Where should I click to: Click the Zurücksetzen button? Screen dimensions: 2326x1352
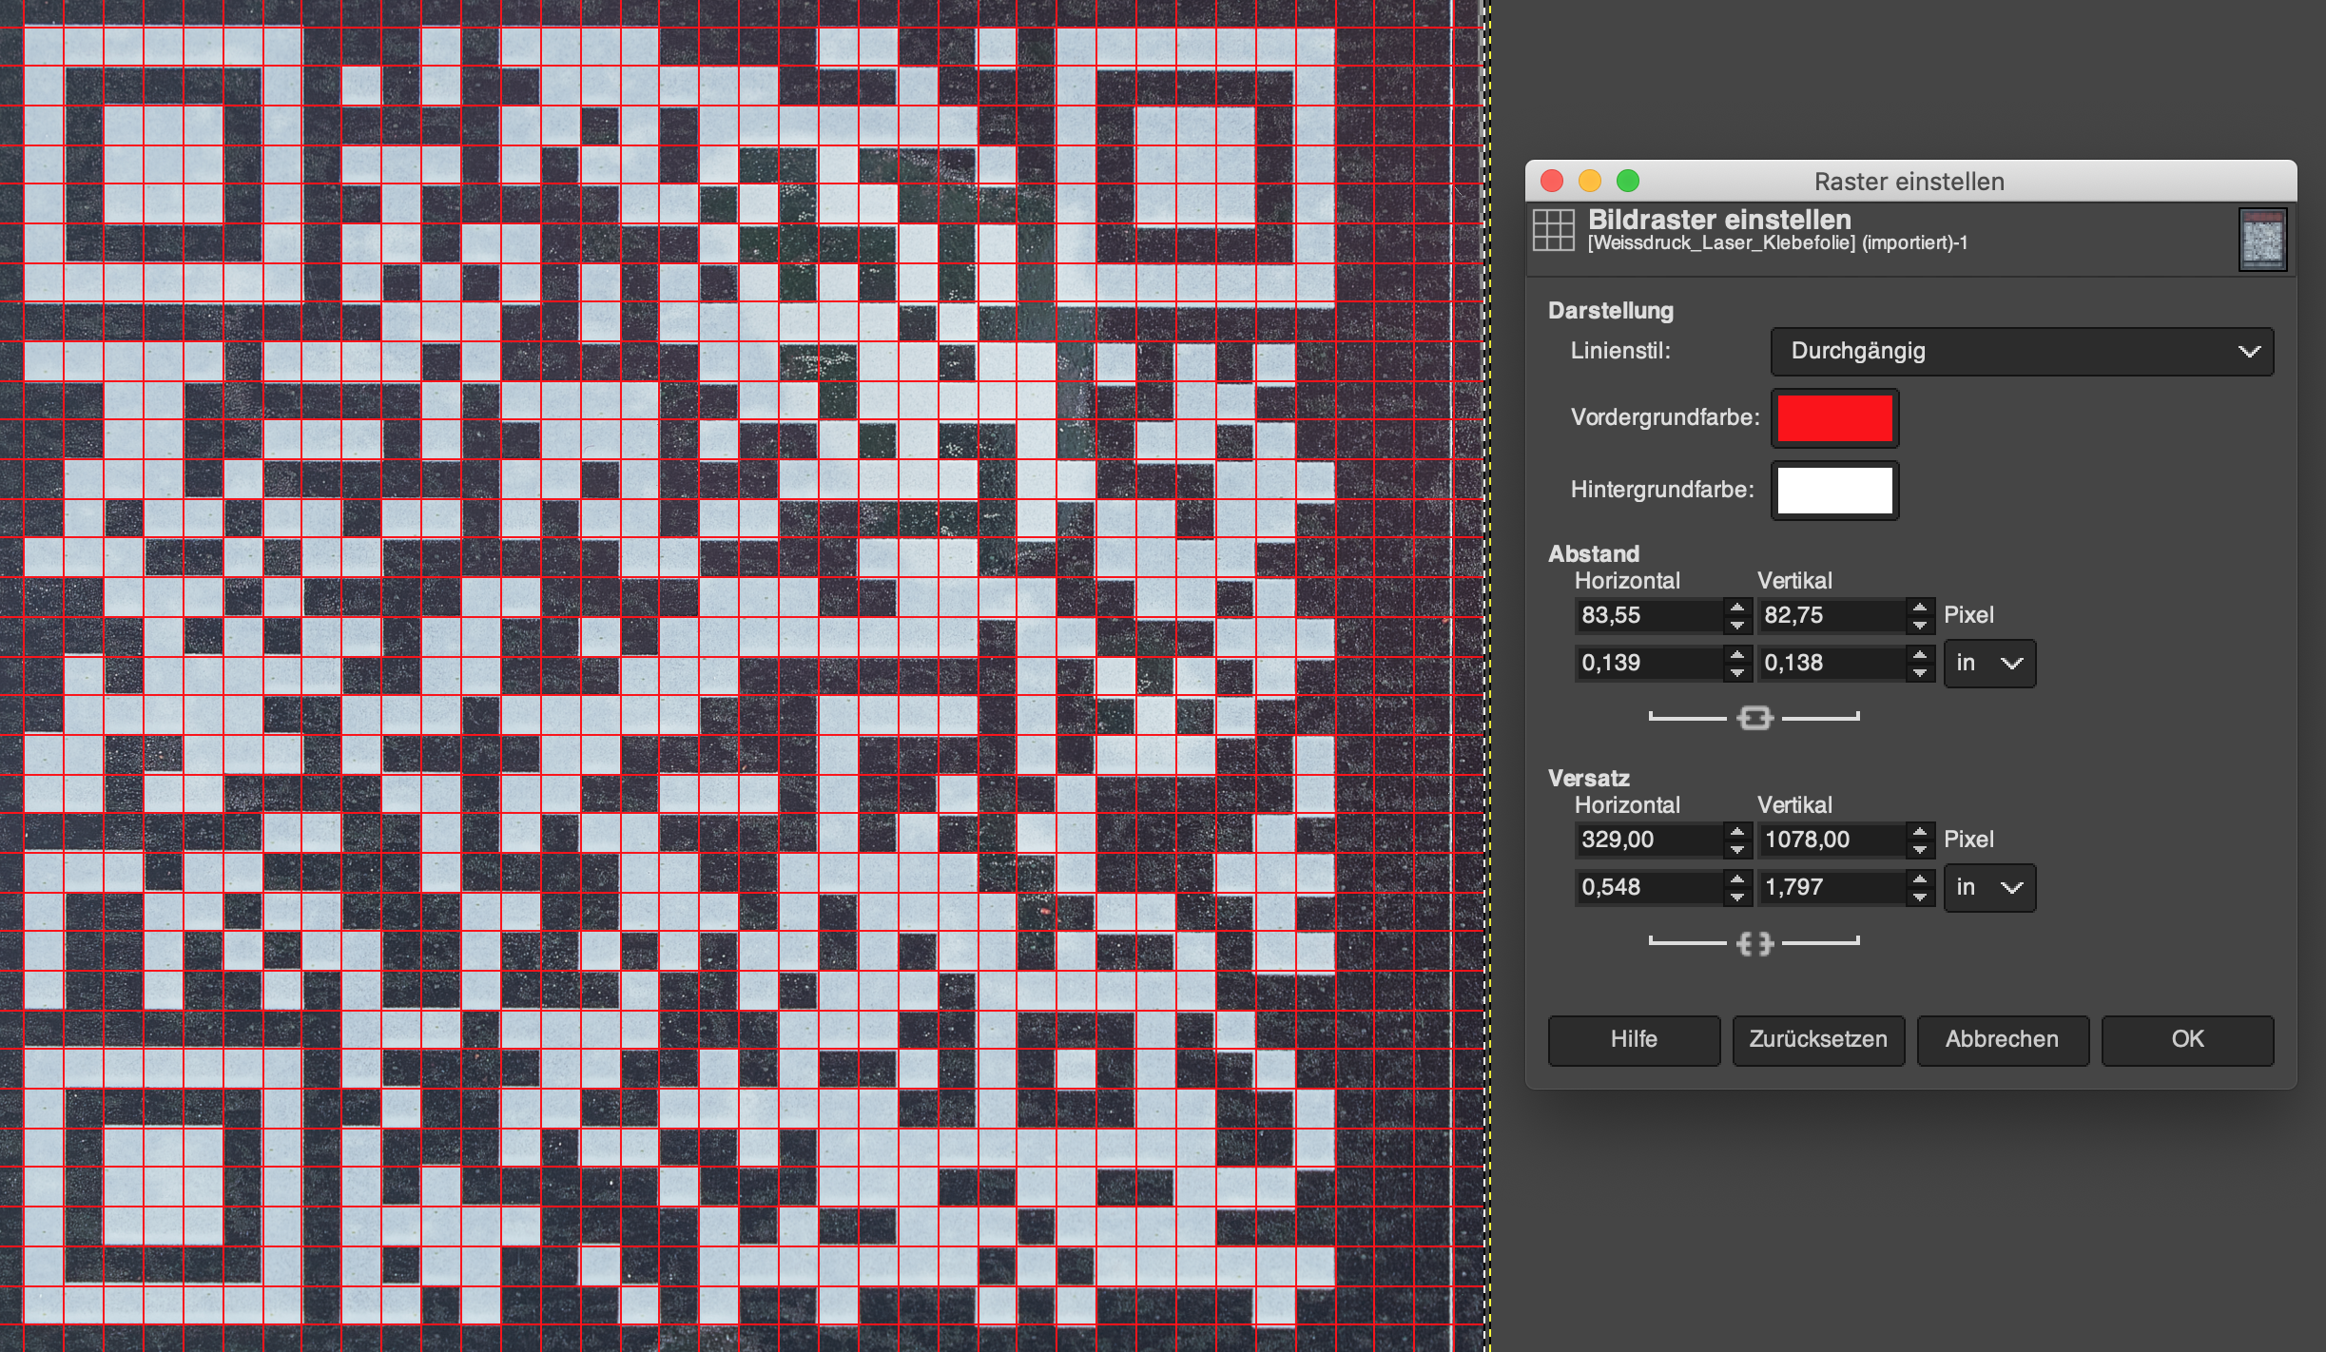coord(1818,1039)
